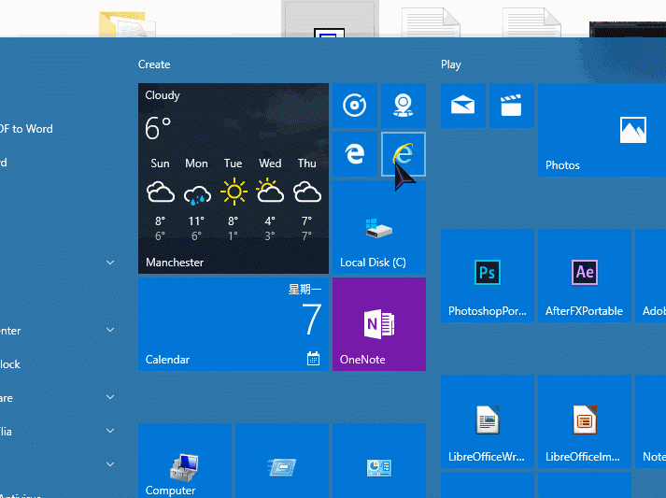The image size is (666, 498).
Task: Open the Calendar tile
Action: [x=234, y=324]
